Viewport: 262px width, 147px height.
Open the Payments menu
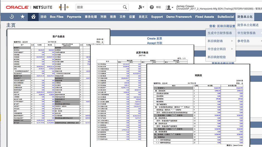coord(74,17)
